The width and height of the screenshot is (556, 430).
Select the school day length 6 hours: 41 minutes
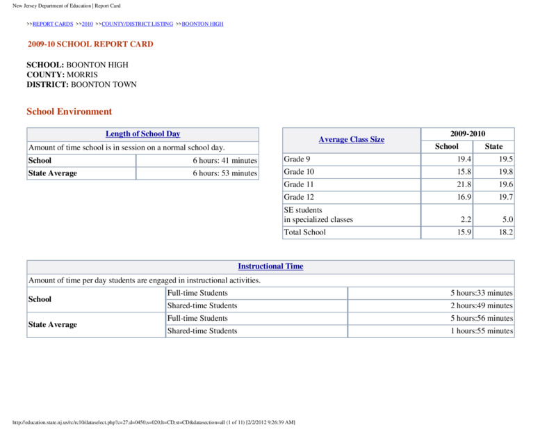coord(224,161)
